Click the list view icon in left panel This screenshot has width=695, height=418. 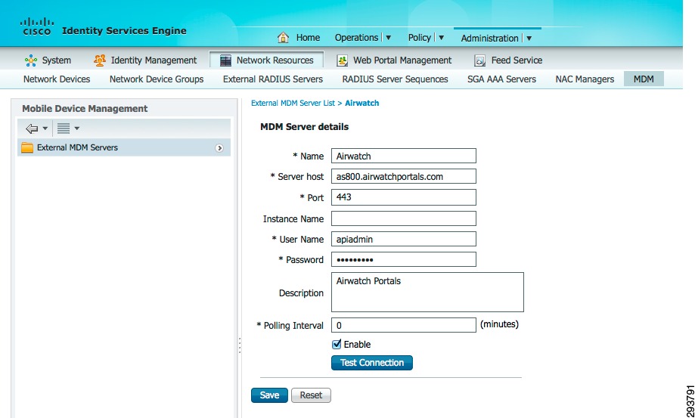pyautogui.click(x=64, y=128)
